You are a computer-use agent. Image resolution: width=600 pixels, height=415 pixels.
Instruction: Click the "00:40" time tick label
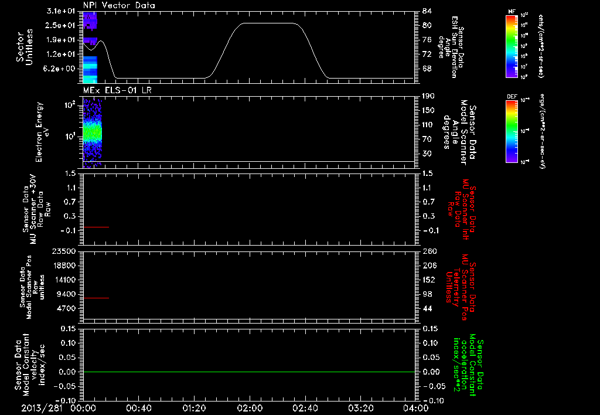138,408
